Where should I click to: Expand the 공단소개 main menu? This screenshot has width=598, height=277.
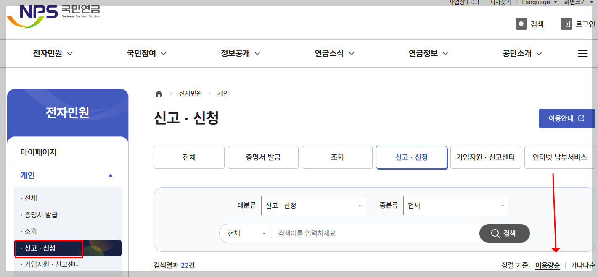(x=522, y=54)
